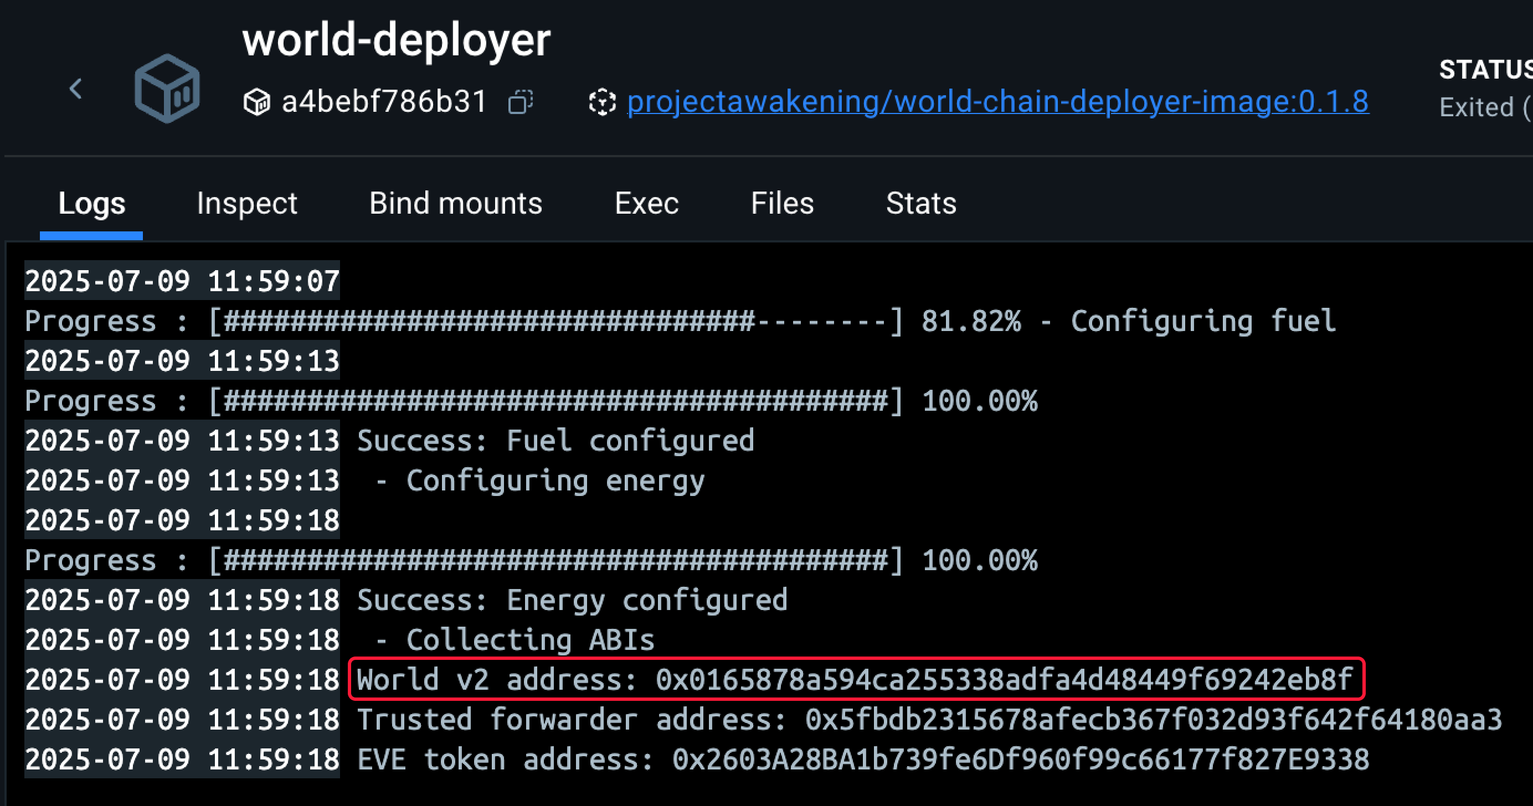
Task: Click the large container cube icon
Action: click(x=167, y=89)
